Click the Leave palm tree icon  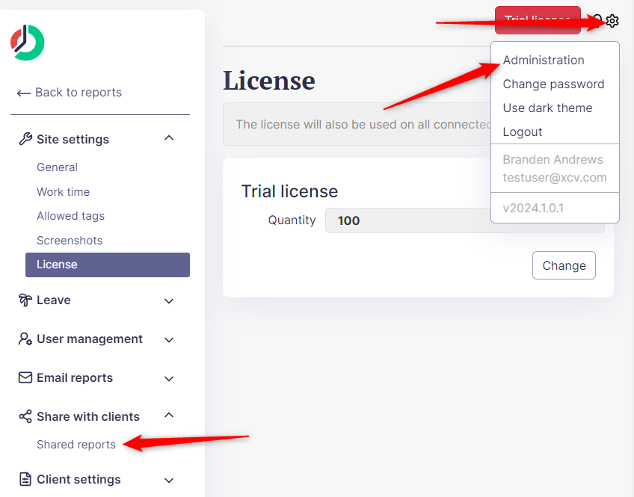[x=25, y=300]
